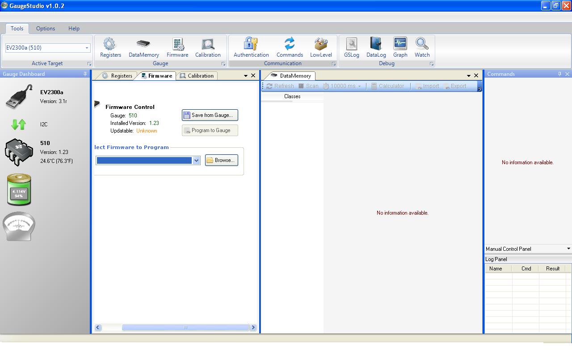Click the Firmware panel horizontal scrollbar thumb

pos(185,328)
